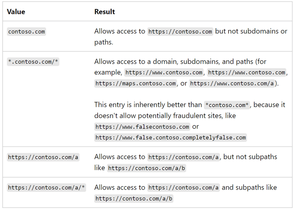Screen dimensions: 294x210
Task: Click https://contoso.com/a before 'but not subpaths'
Action: (183, 157)
